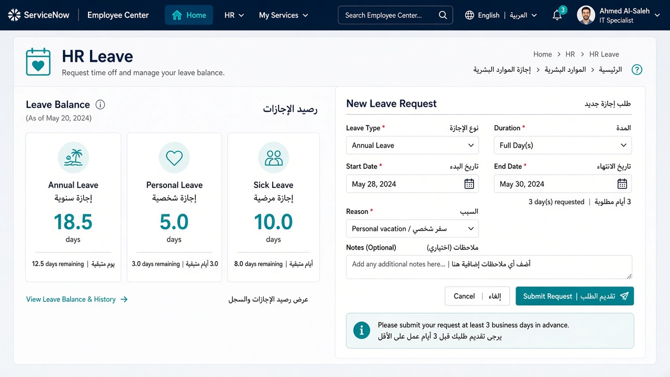Click the Submit Request button
The image size is (670, 377).
pos(575,296)
